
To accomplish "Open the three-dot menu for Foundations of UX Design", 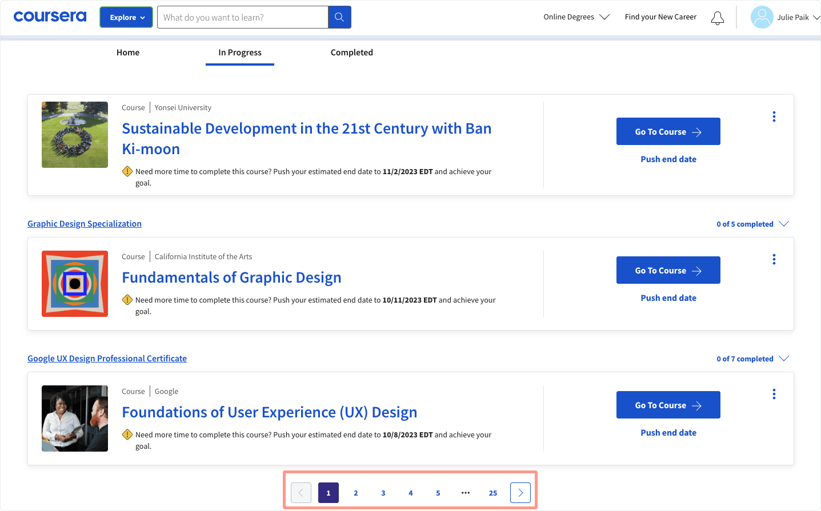I will point(774,394).
